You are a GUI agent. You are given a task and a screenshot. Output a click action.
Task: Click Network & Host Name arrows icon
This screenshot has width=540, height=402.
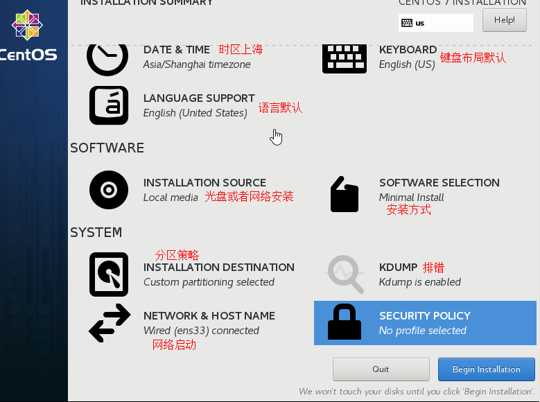[x=110, y=323]
